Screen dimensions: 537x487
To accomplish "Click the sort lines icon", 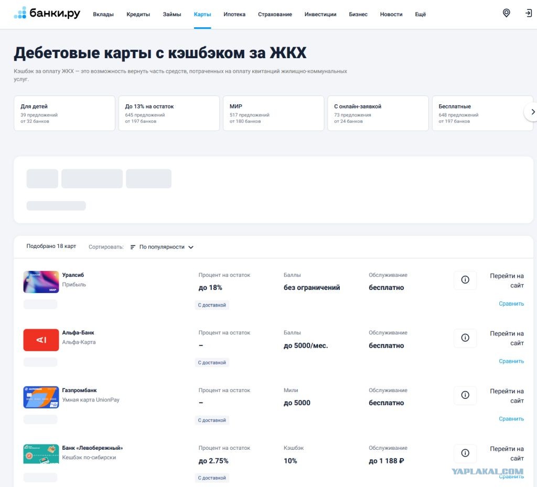I will tap(133, 247).
